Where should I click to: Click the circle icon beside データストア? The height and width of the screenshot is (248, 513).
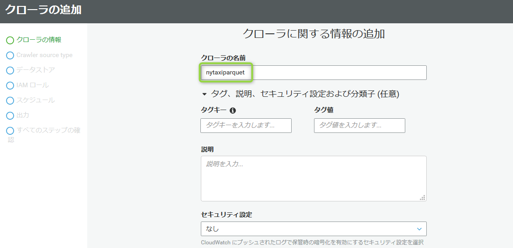pyautogui.click(x=10, y=70)
